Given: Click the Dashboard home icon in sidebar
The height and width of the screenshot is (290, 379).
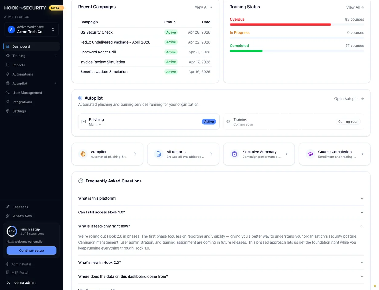Looking at the screenshot, I should click(x=8, y=46).
